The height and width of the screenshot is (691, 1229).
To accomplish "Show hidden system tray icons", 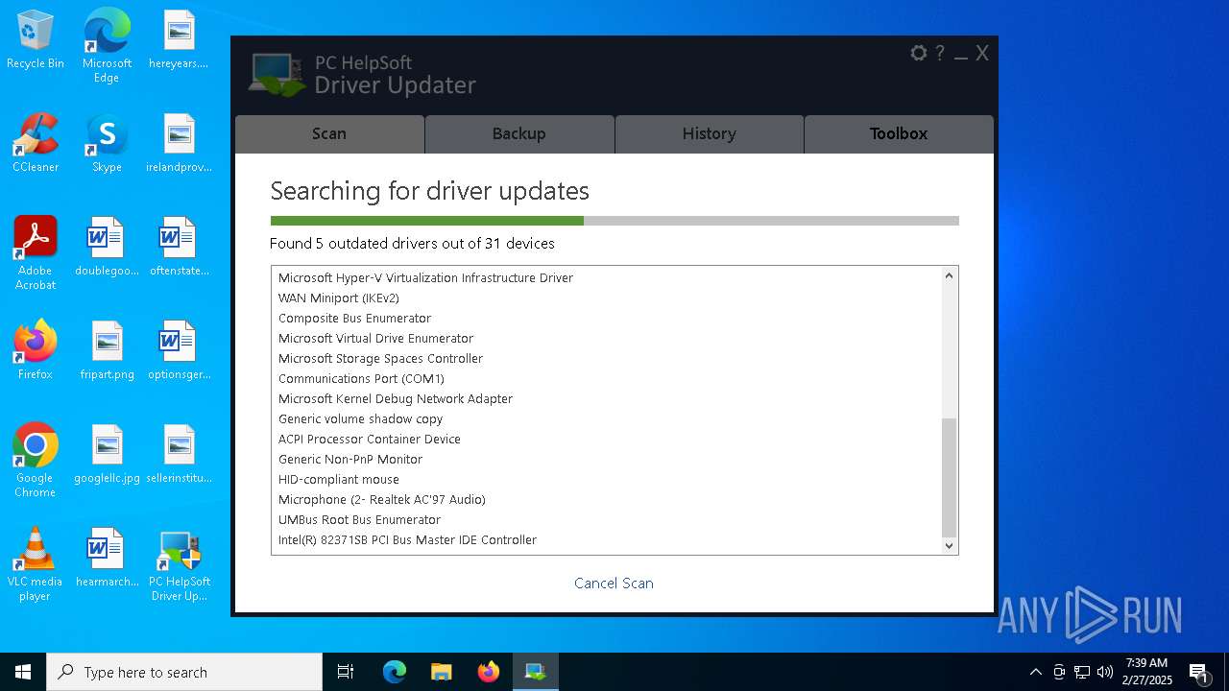I will (1035, 672).
